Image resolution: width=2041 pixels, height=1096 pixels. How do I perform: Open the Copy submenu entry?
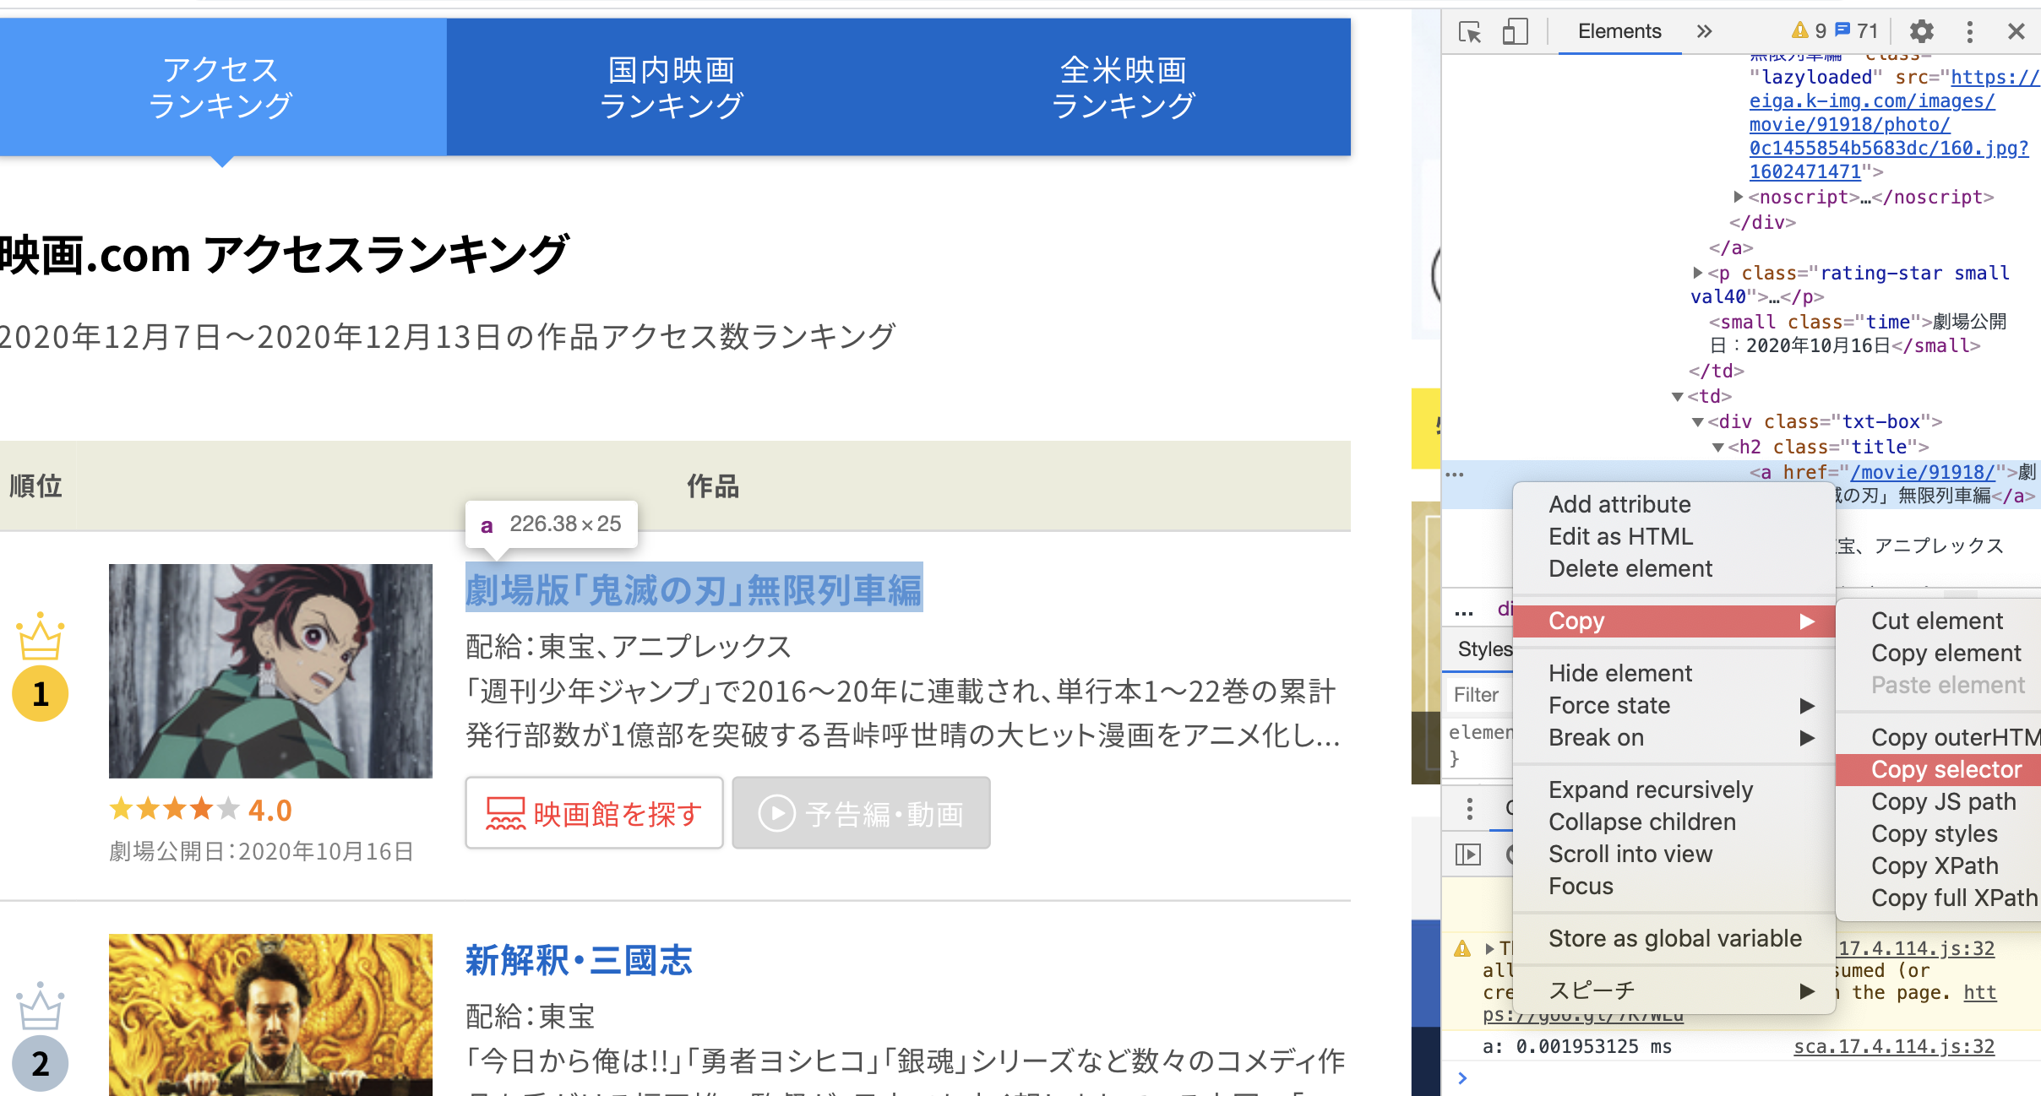click(1674, 621)
